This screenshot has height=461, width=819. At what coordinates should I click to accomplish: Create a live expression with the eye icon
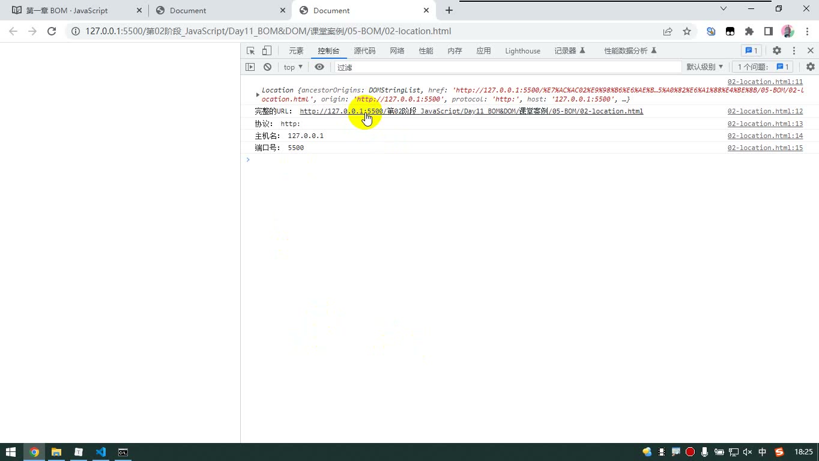tap(319, 67)
